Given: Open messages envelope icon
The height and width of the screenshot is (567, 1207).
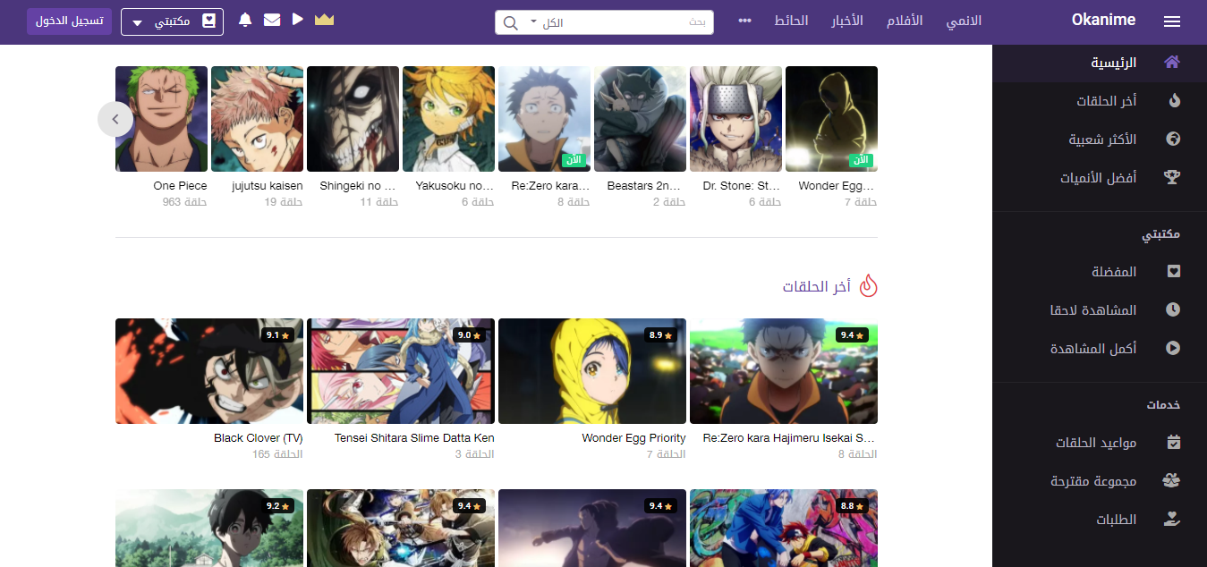Looking at the screenshot, I should point(272,20).
